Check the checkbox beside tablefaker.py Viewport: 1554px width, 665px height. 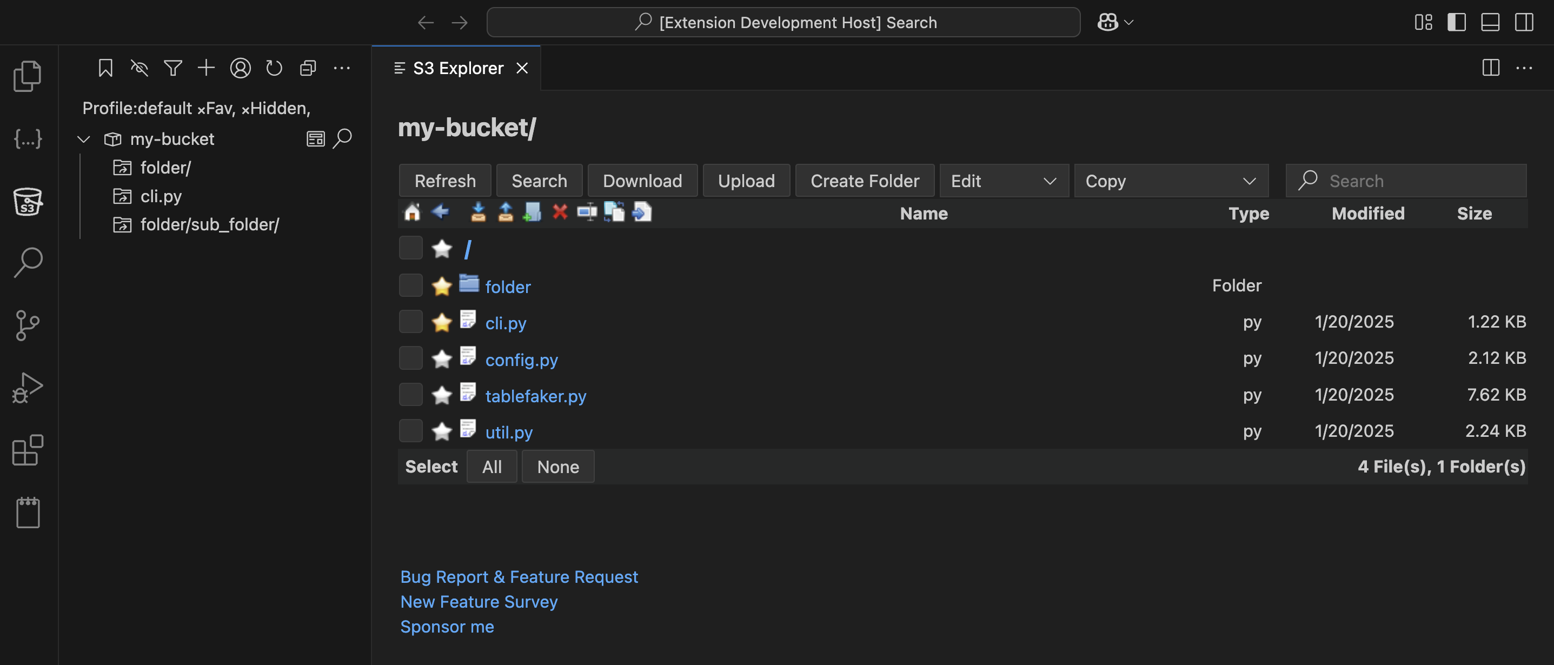tap(411, 394)
